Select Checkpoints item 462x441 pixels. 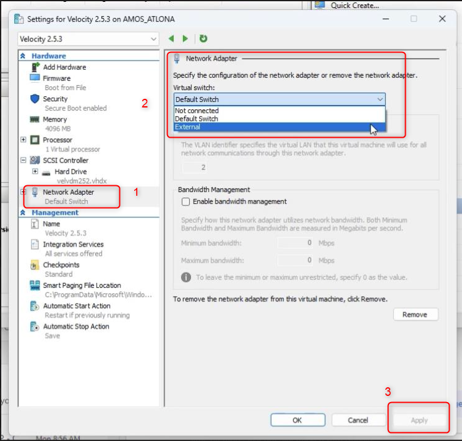61,265
